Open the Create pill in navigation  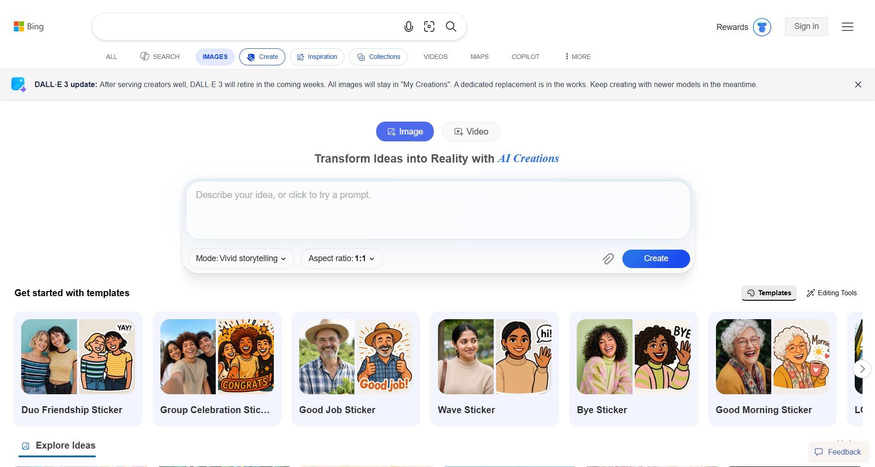262,57
